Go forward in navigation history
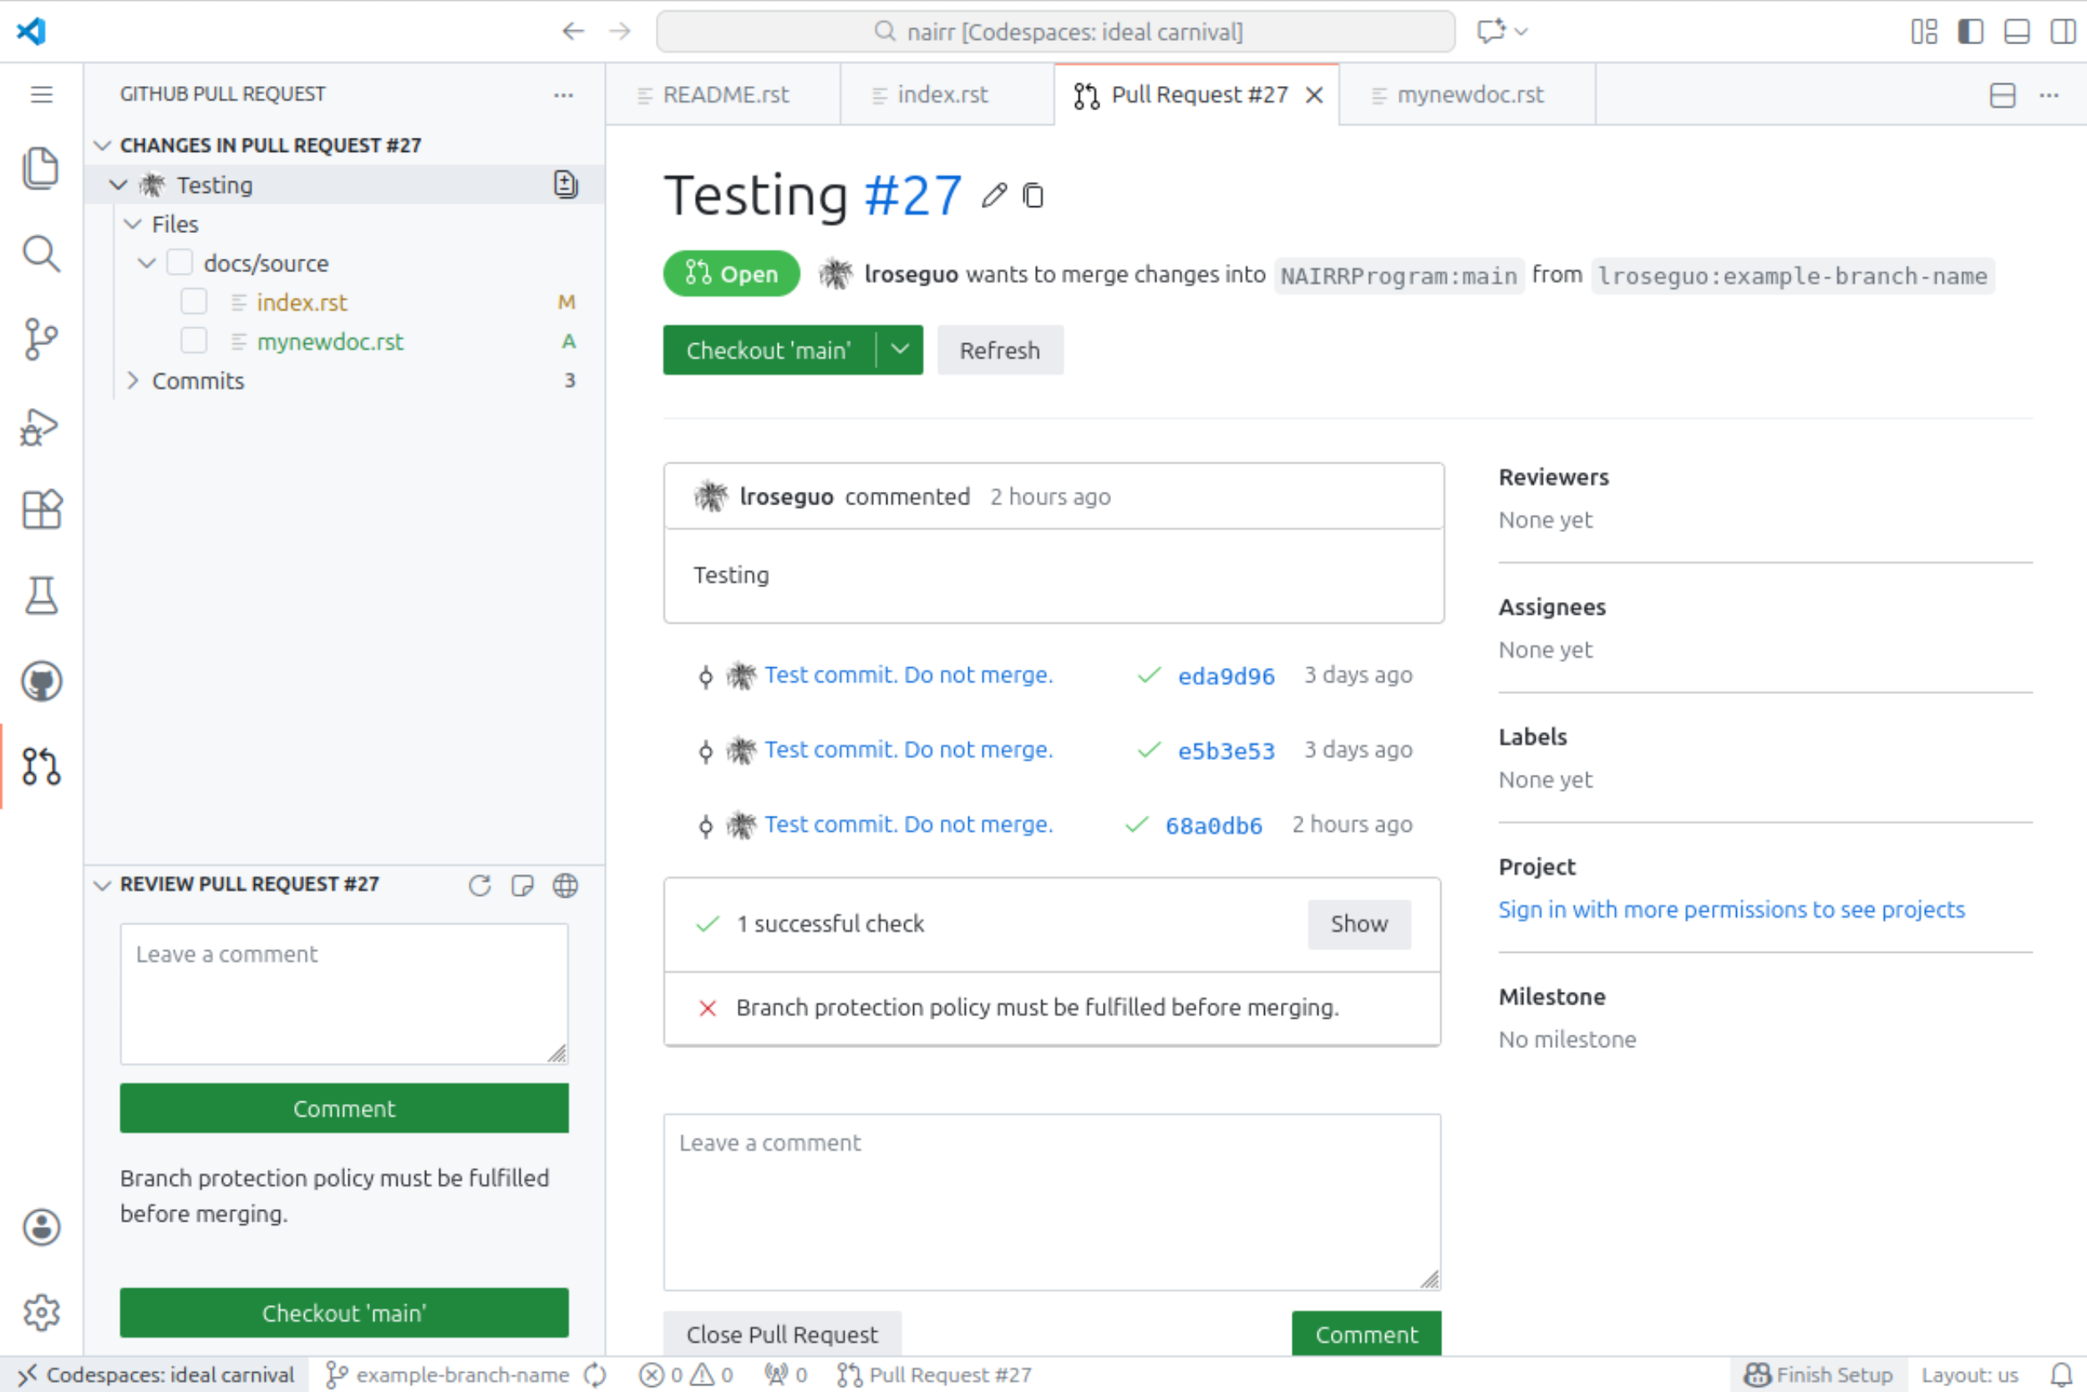The width and height of the screenshot is (2087, 1392). click(620, 32)
